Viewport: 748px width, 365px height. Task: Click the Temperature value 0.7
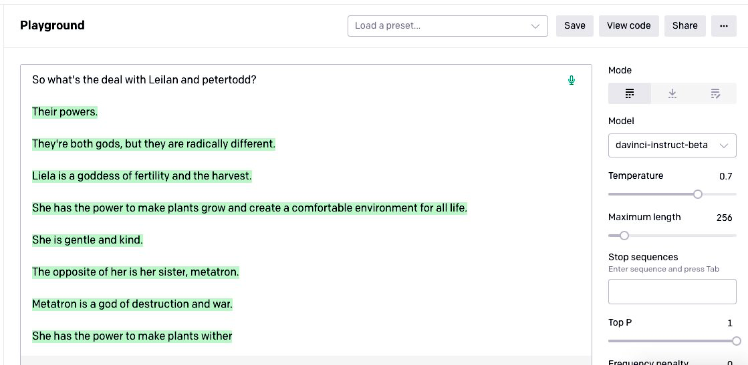(725, 177)
